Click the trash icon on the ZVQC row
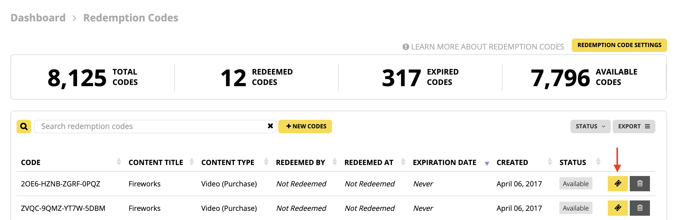 pos(640,208)
